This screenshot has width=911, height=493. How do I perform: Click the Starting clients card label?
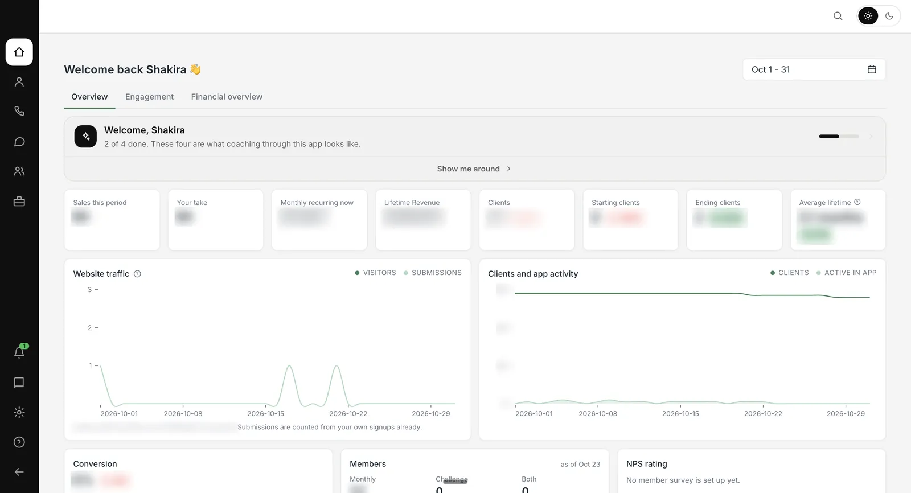coord(615,203)
